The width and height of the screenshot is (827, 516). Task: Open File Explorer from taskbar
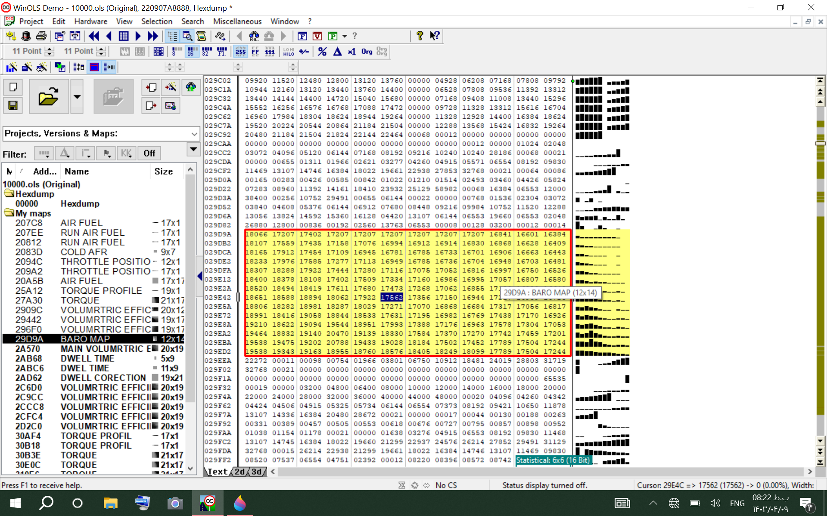[110, 503]
